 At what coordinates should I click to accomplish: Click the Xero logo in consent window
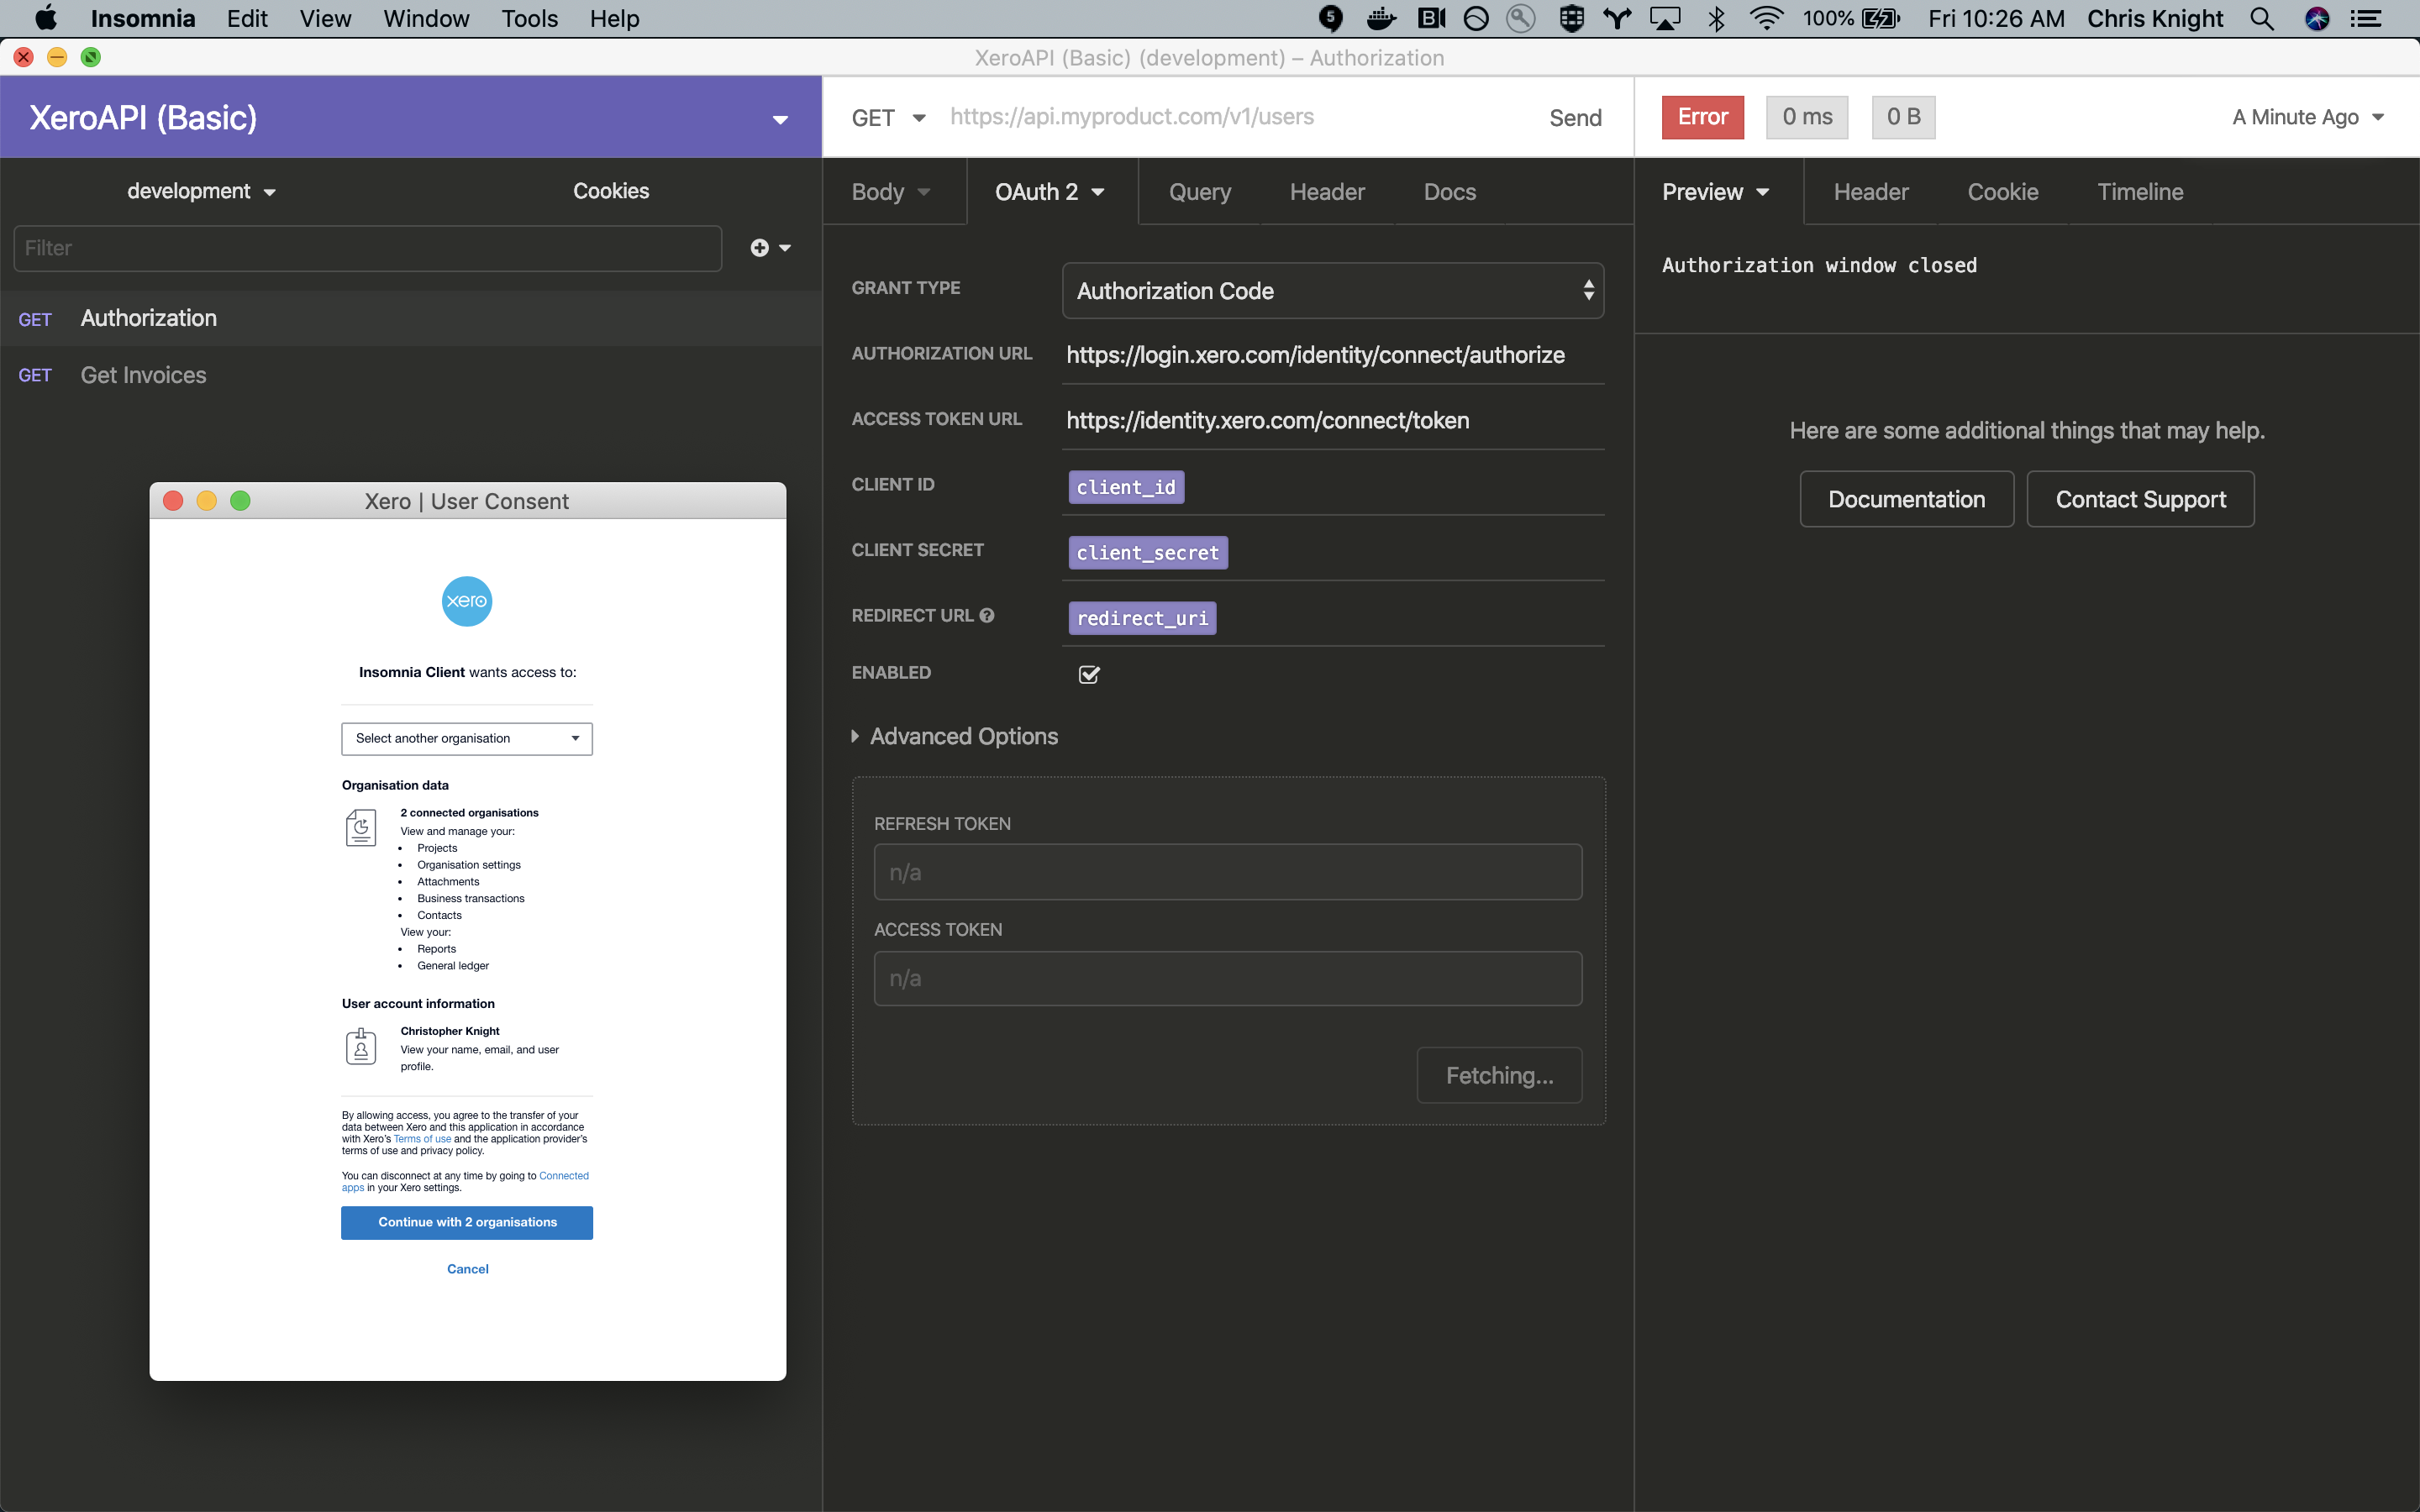click(467, 601)
